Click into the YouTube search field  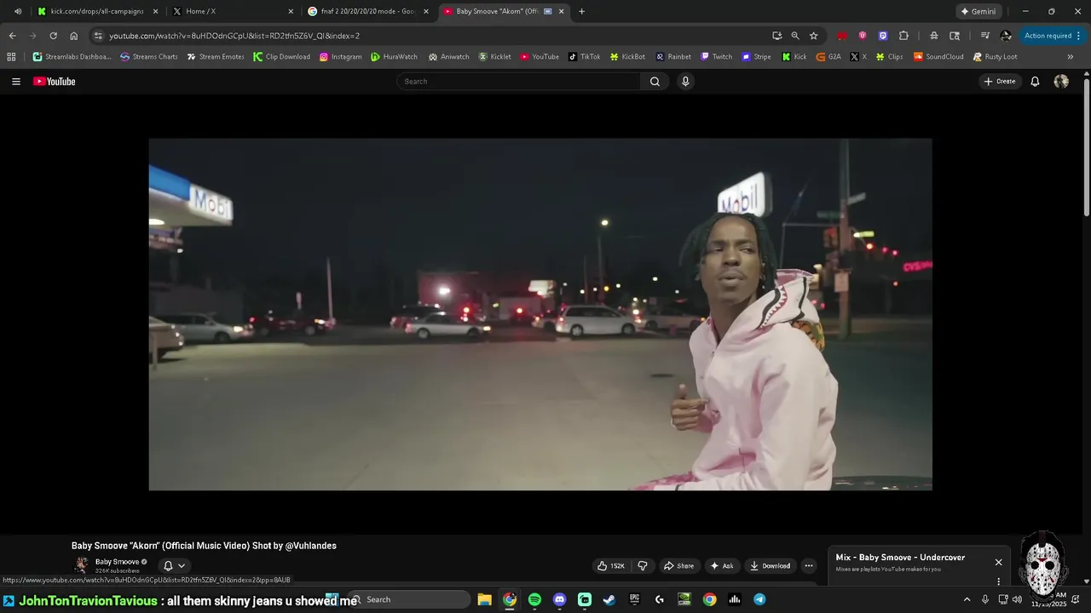[x=518, y=82]
